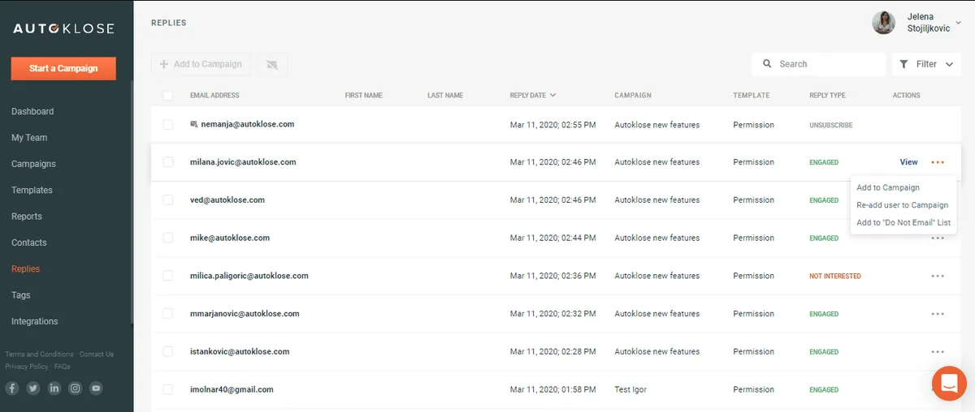Select Add to "Do Not Email" List
This screenshot has width=975, height=412.
(x=903, y=222)
